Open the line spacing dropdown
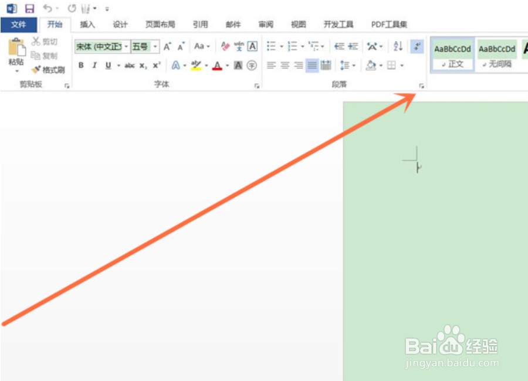 (353, 65)
